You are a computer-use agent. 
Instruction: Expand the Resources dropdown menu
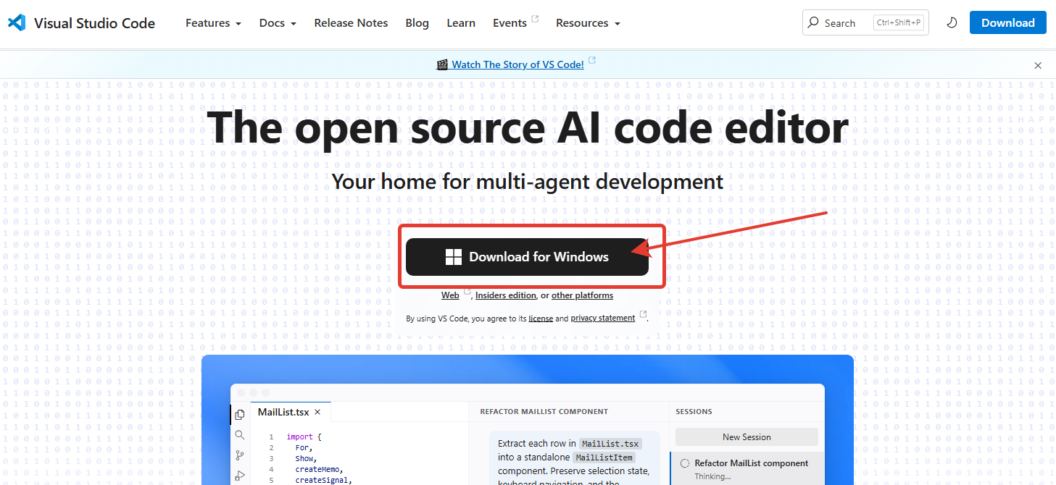(588, 23)
